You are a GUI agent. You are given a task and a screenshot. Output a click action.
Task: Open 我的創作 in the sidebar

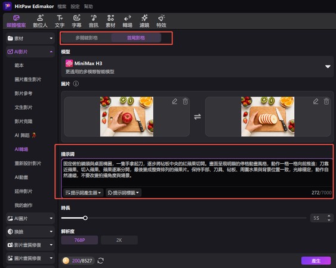tap(23, 205)
